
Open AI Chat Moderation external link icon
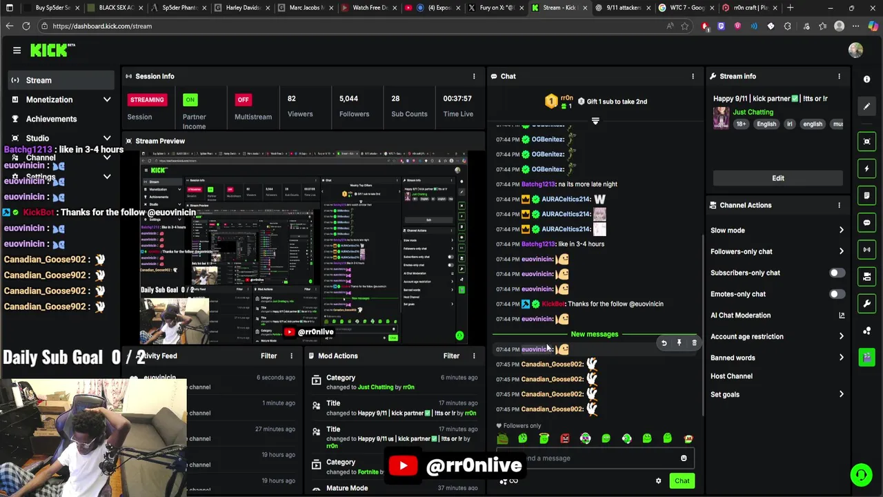842,315
